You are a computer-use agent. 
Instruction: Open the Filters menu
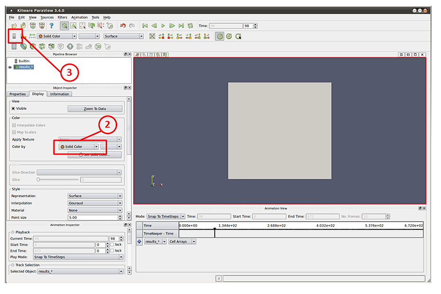click(63, 18)
